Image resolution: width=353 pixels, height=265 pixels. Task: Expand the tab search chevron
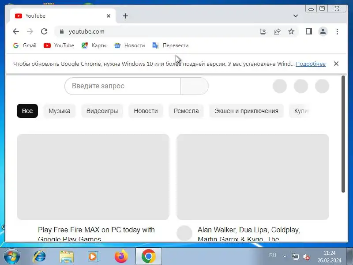point(296,16)
